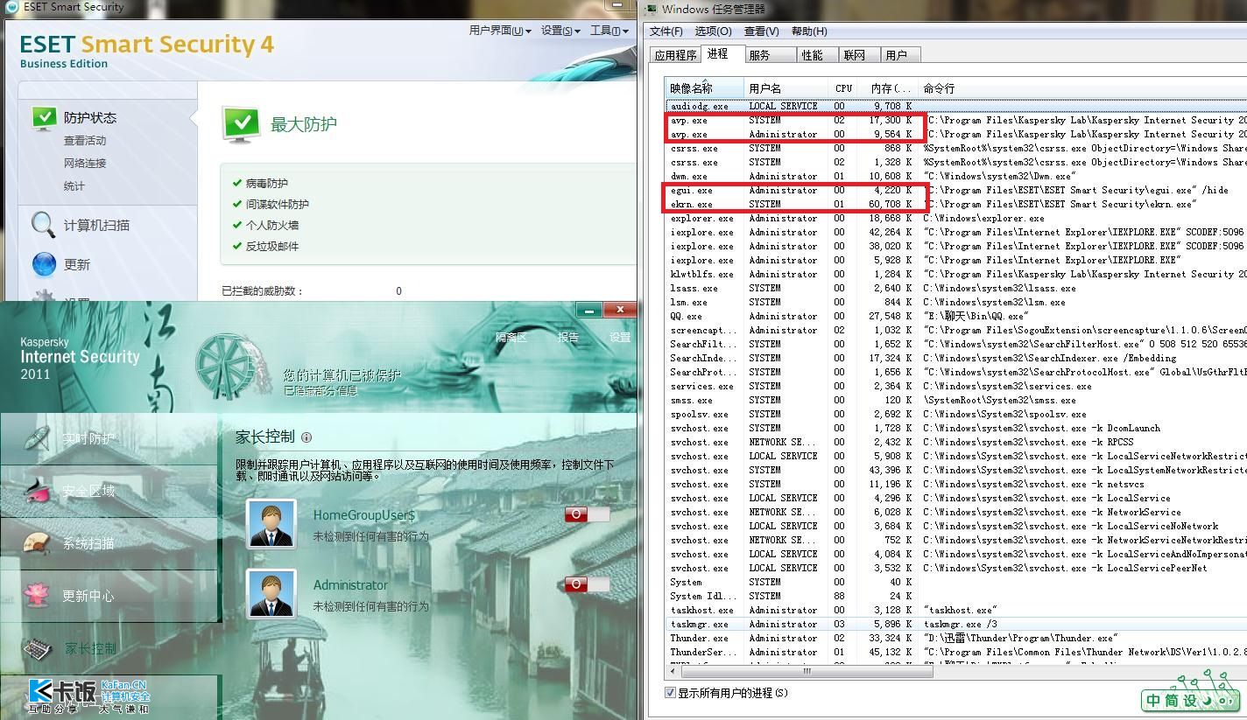Select explorer.exe process row
The width and height of the screenshot is (1247, 720).
955,218
